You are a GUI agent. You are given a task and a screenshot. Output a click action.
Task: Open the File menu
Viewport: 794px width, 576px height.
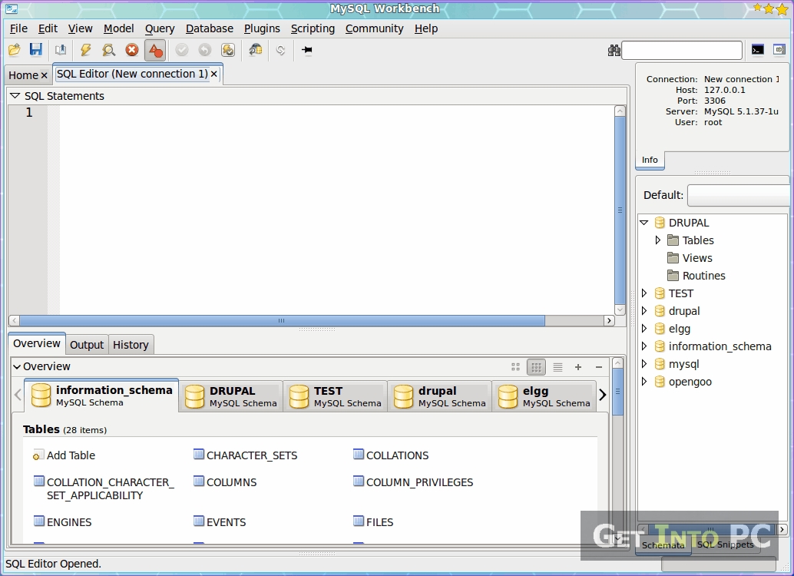[18, 29]
